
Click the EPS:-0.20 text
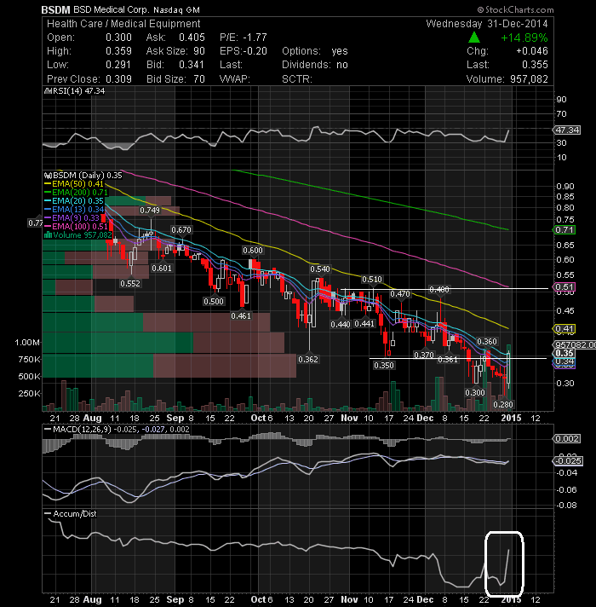tap(244, 51)
